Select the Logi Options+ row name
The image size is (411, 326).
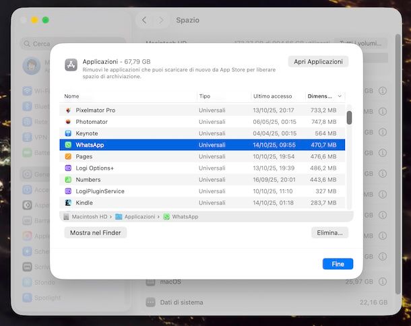pos(94,168)
